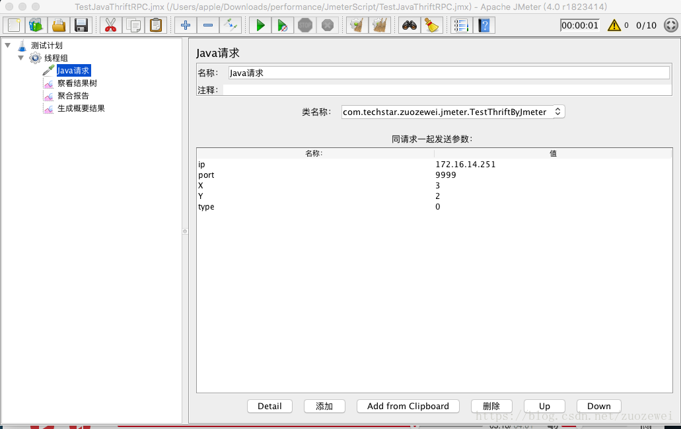
Task: Select 线程组 in the tree
Action: pos(55,58)
